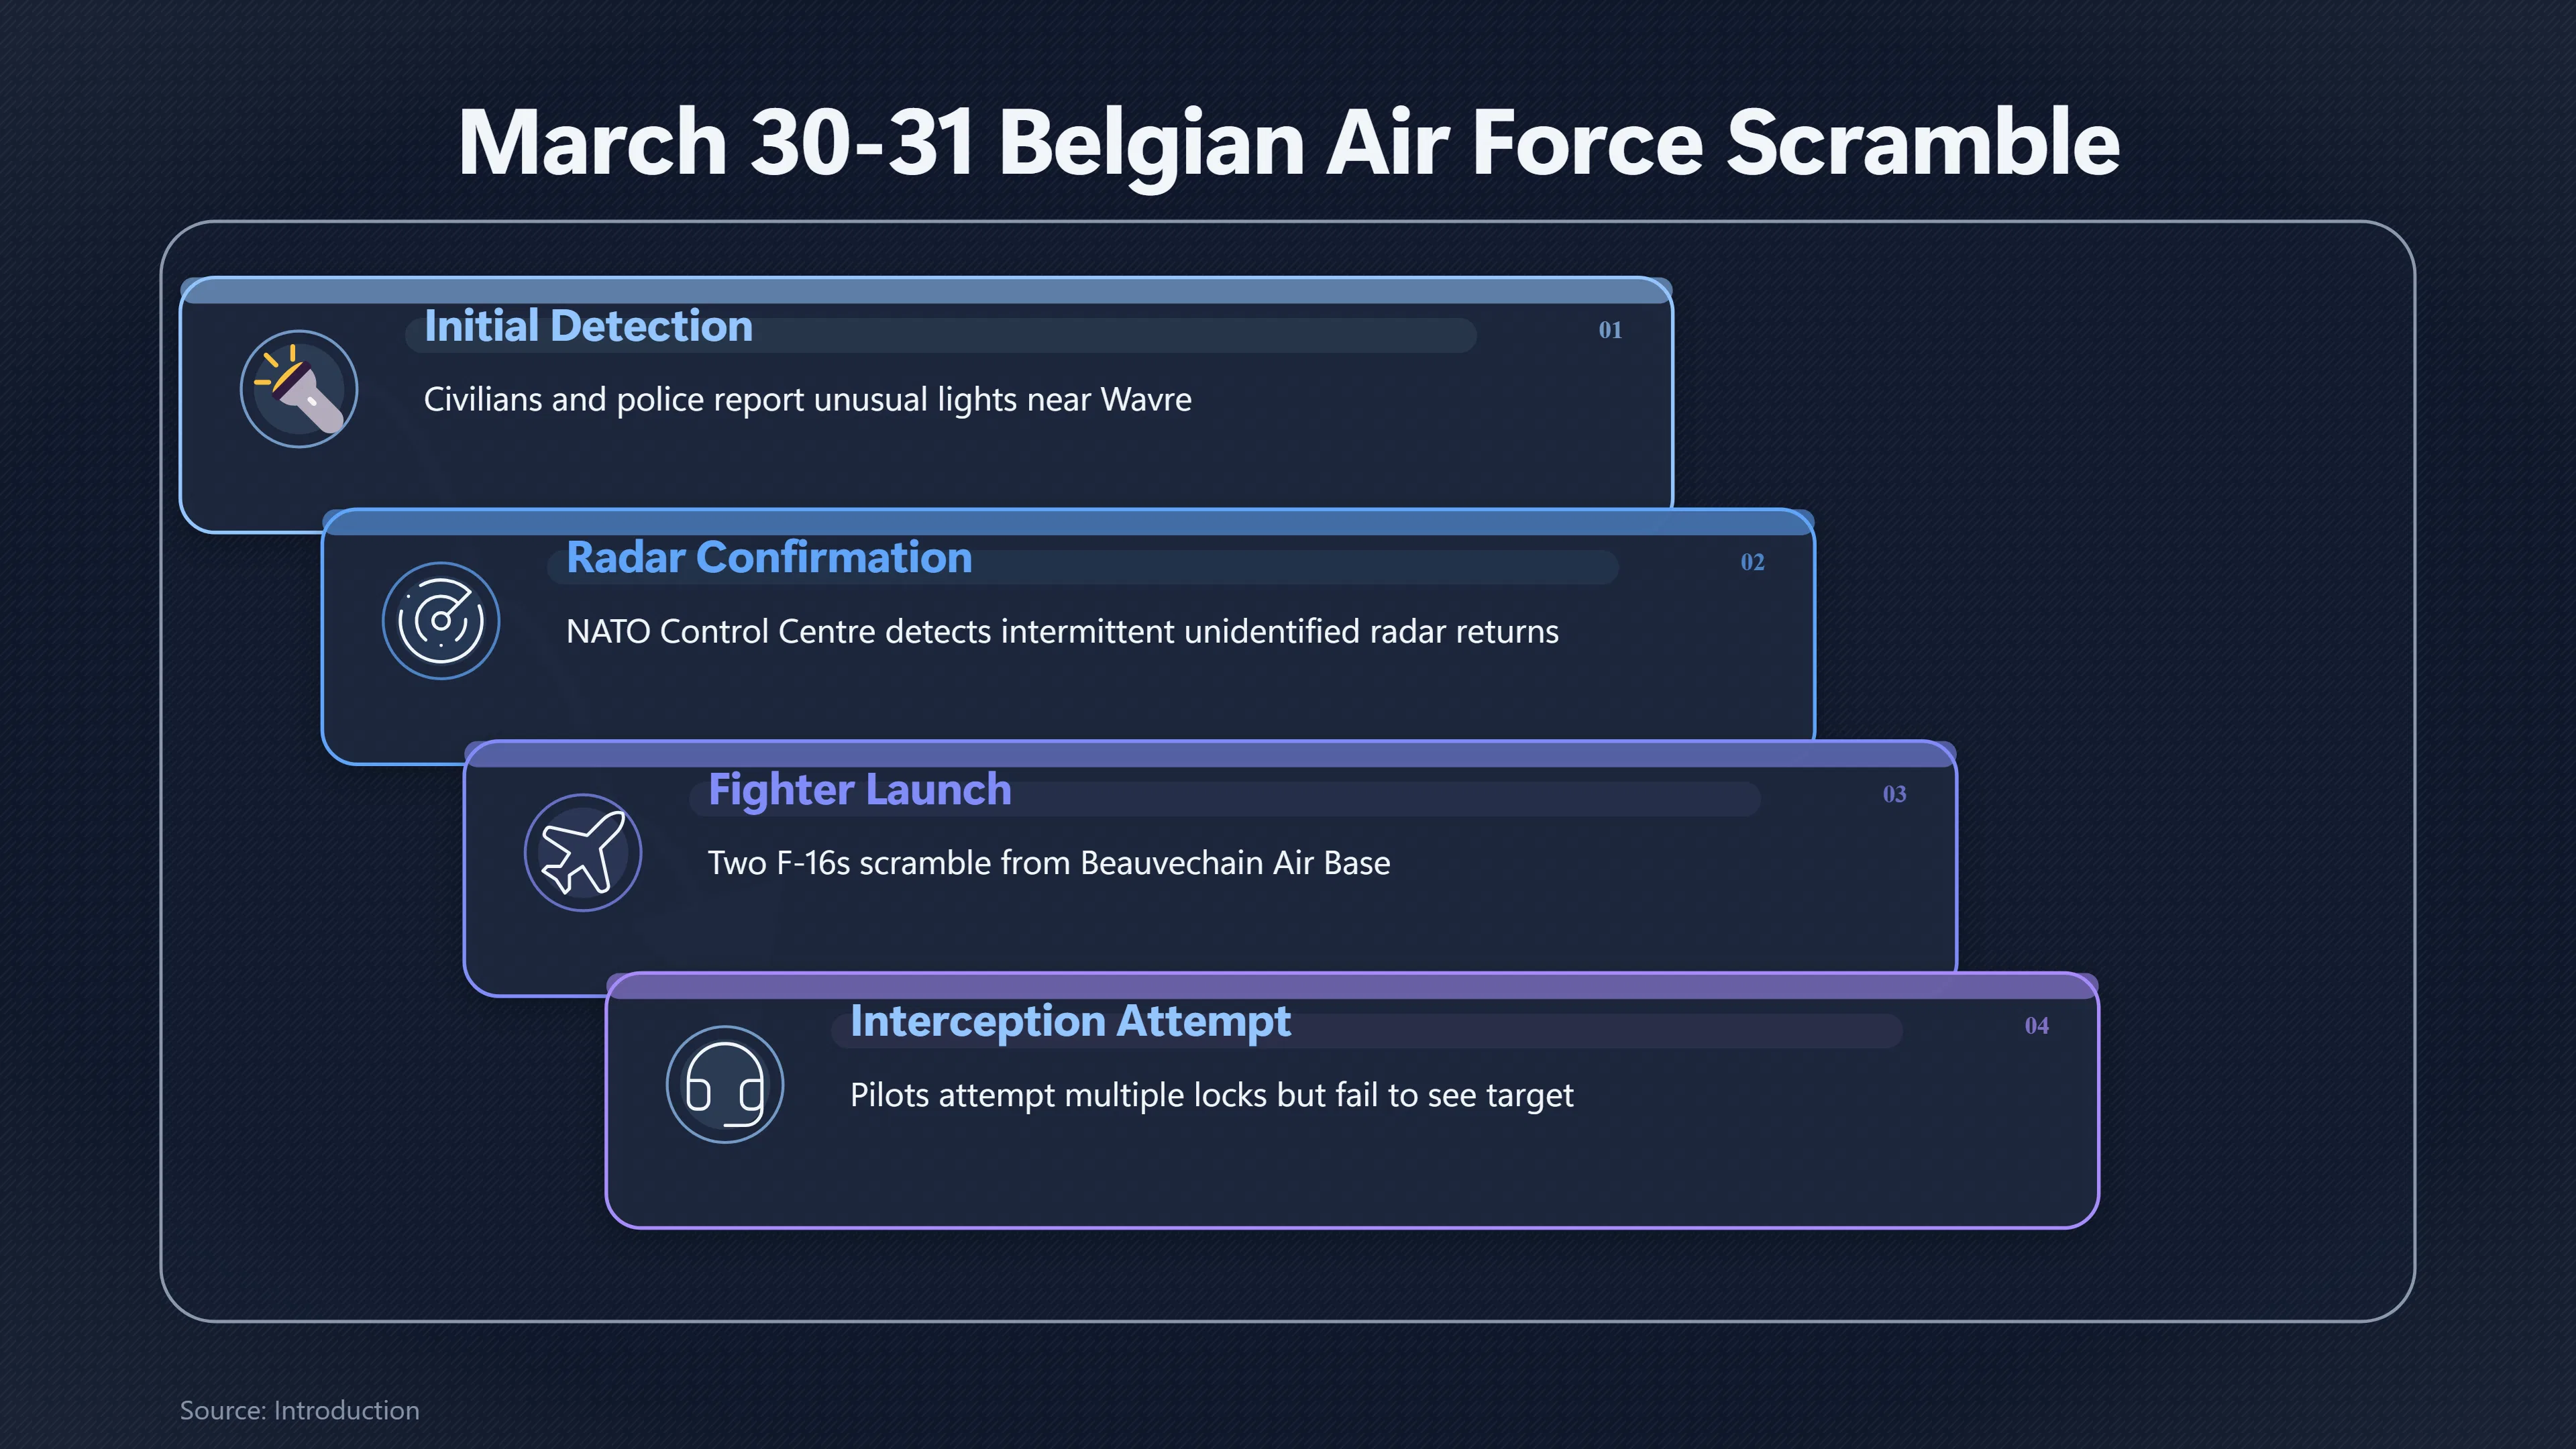Image resolution: width=2576 pixels, height=1449 pixels.
Task: Click the 02 step number
Action: point(1752,562)
